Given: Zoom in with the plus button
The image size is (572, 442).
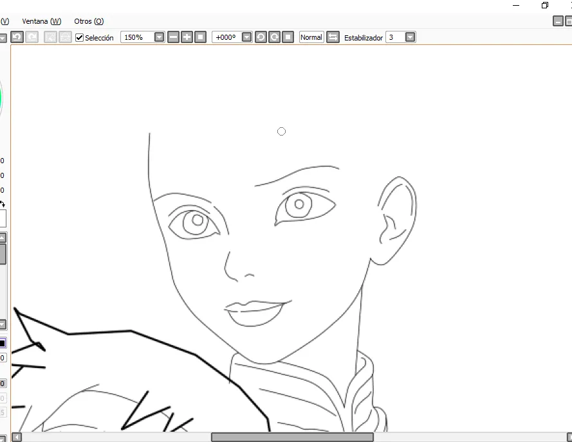Looking at the screenshot, I should 187,37.
